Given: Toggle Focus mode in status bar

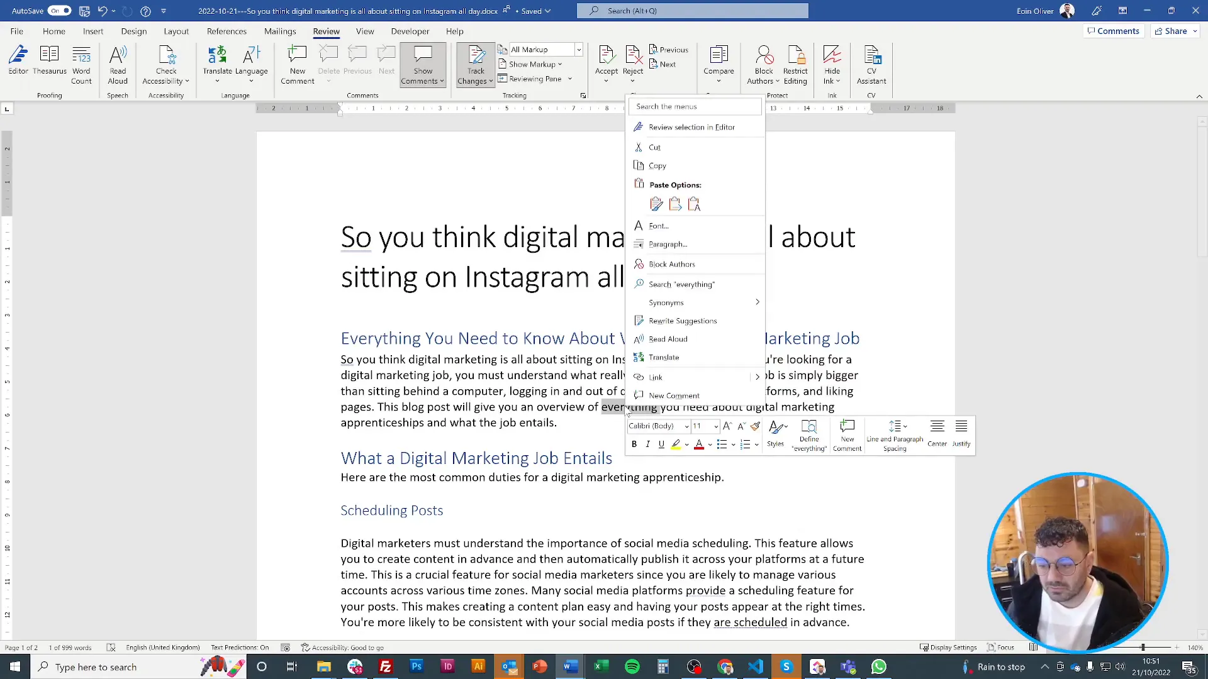Looking at the screenshot, I should (1000, 648).
